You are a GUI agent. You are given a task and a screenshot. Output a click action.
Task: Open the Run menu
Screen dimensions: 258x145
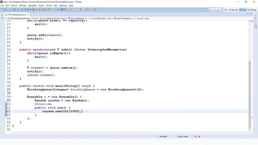(x=56, y=5)
